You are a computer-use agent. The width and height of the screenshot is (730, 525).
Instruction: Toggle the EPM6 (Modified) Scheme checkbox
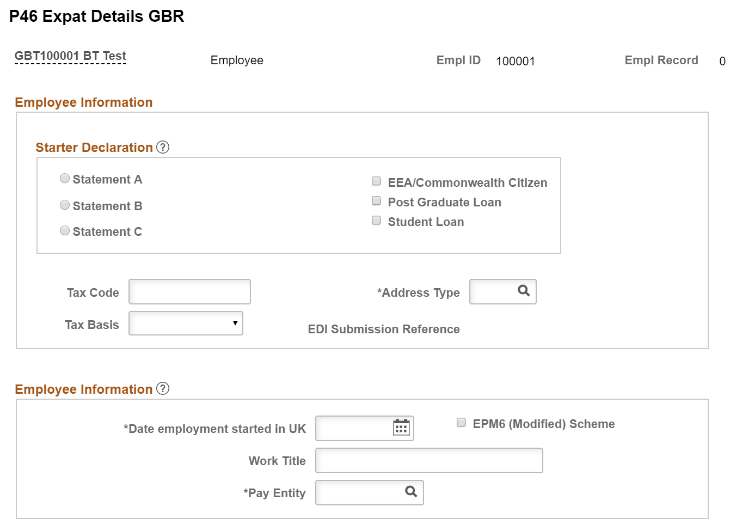(461, 422)
